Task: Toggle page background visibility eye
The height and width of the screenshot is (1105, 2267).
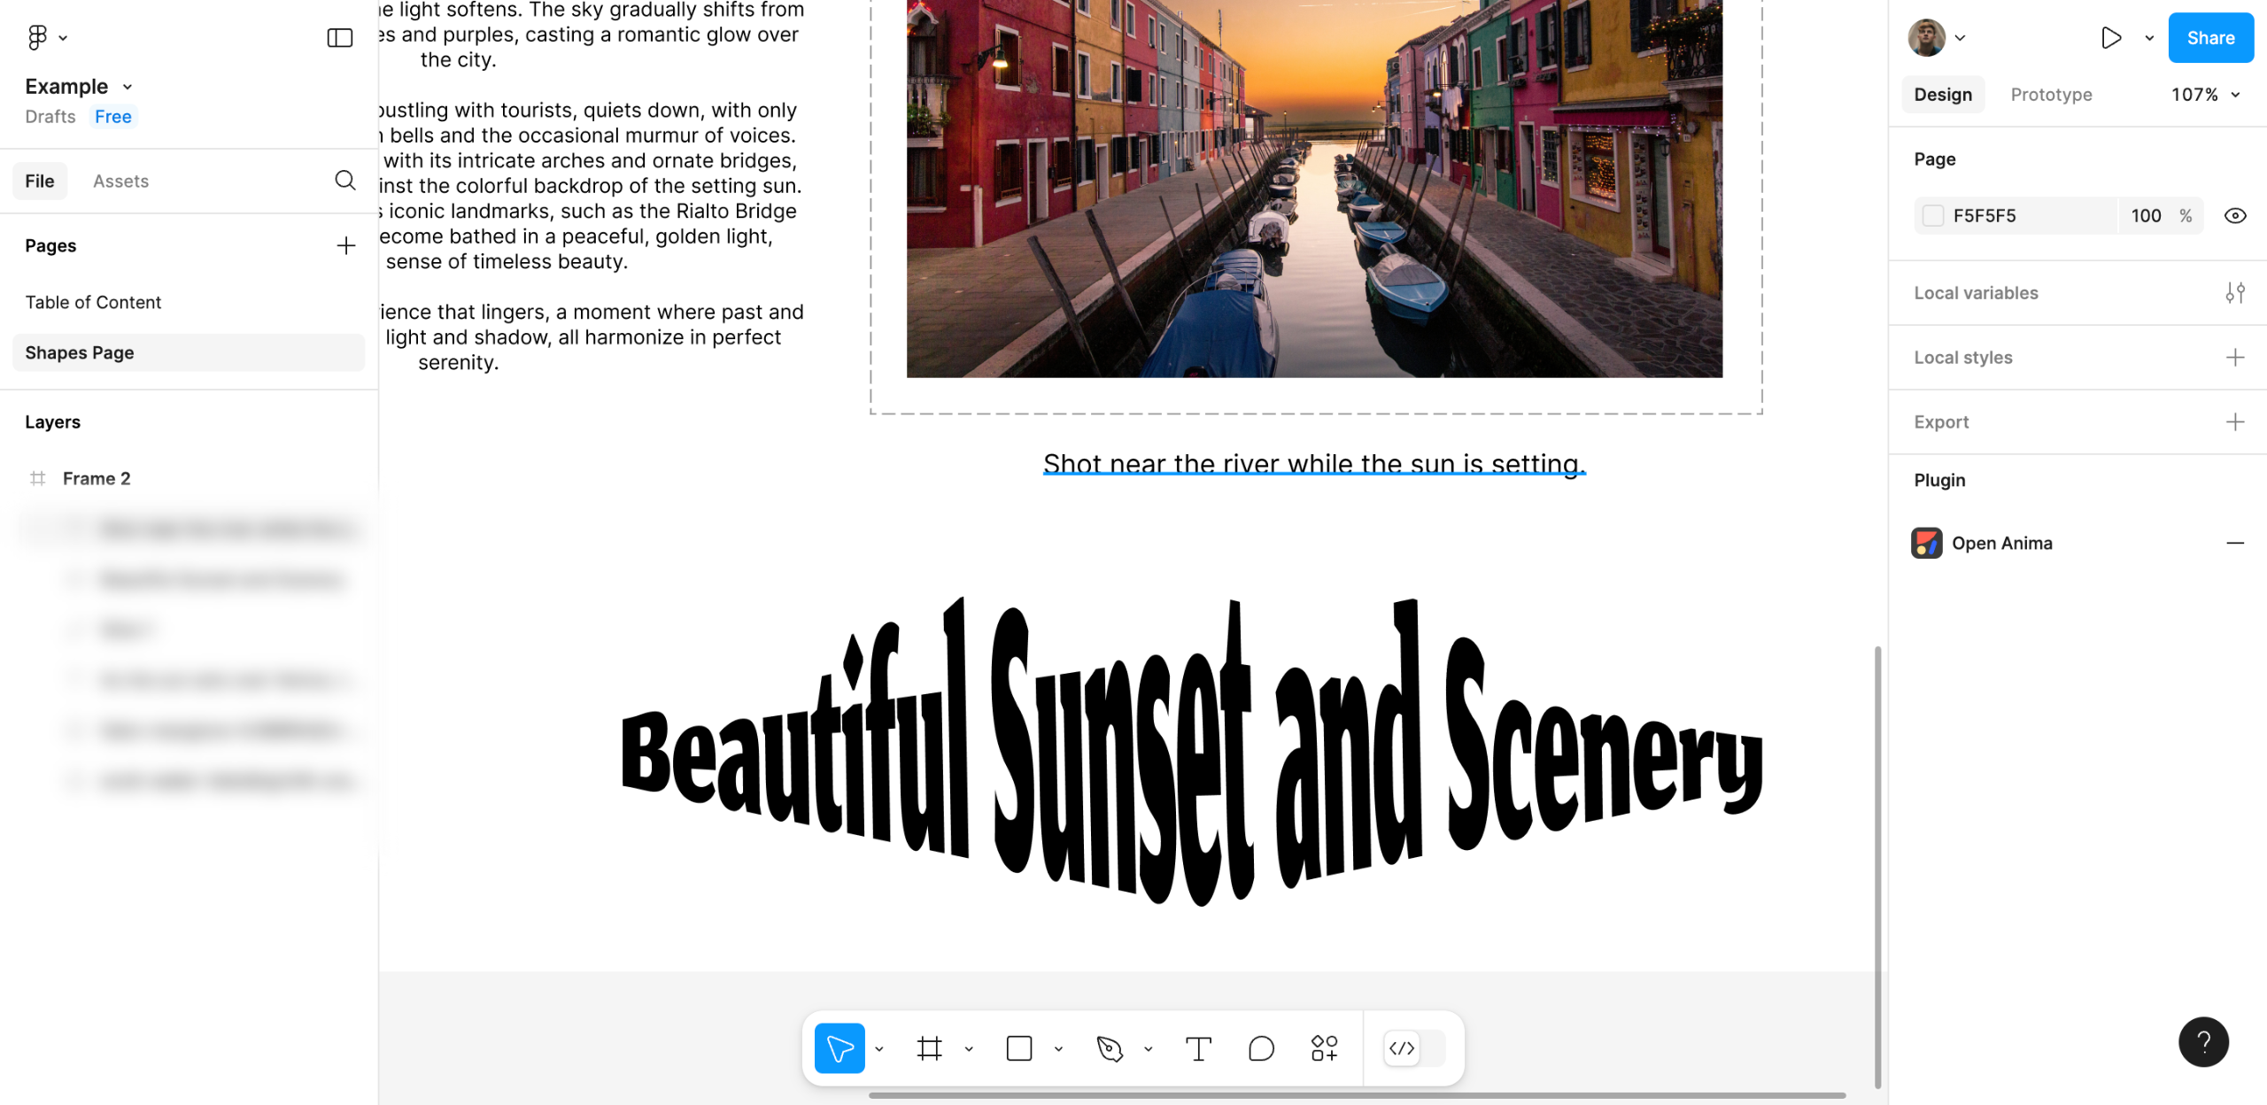Action: coord(2235,215)
